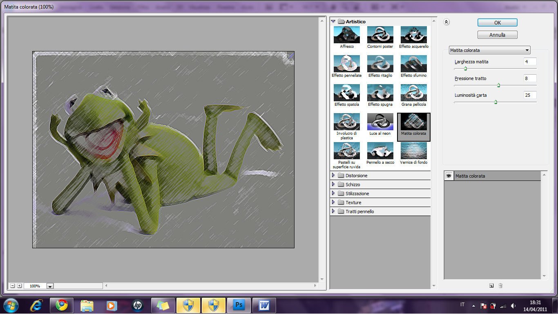Click the preview horizontal scrollbar right arrow
The image size is (558, 314).
pyautogui.click(x=315, y=286)
